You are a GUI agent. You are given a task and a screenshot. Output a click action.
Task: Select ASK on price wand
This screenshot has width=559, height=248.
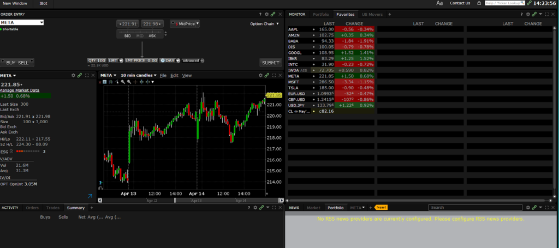tap(152, 36)
